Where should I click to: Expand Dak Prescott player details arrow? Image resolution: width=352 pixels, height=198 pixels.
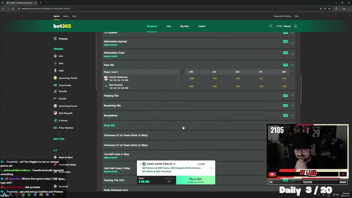(x=177, y=86)
